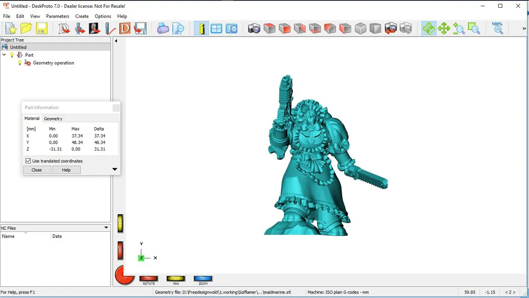529x298 pixels.
Task: Switch to the Geometry tab
Action: 53,118
